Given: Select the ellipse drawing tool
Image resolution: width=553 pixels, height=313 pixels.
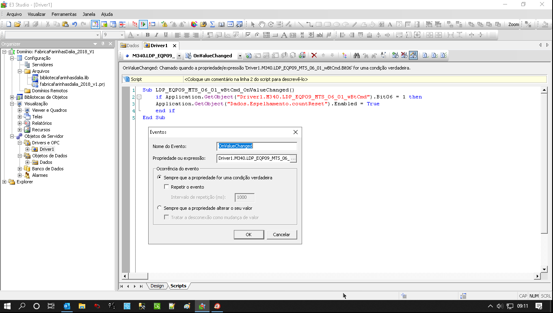Looking at the screenshot, I should coord(337,24).
